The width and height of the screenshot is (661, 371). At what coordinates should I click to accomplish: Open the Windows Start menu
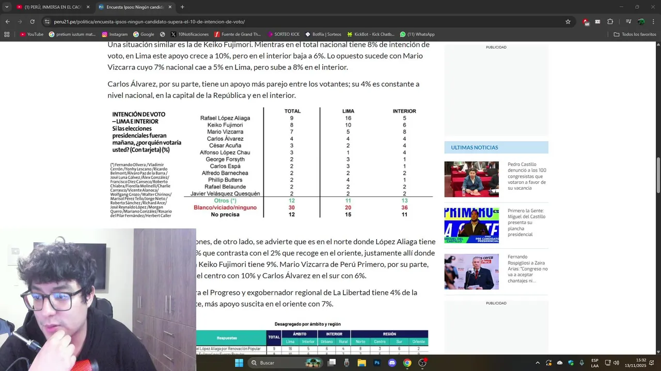239,363
